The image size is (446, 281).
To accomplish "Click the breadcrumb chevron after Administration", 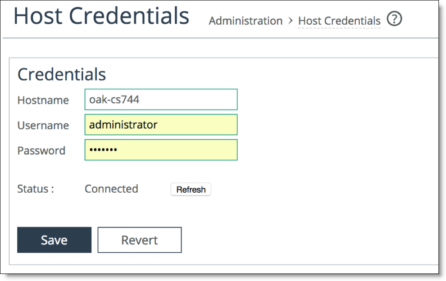I will pos(290,21).
